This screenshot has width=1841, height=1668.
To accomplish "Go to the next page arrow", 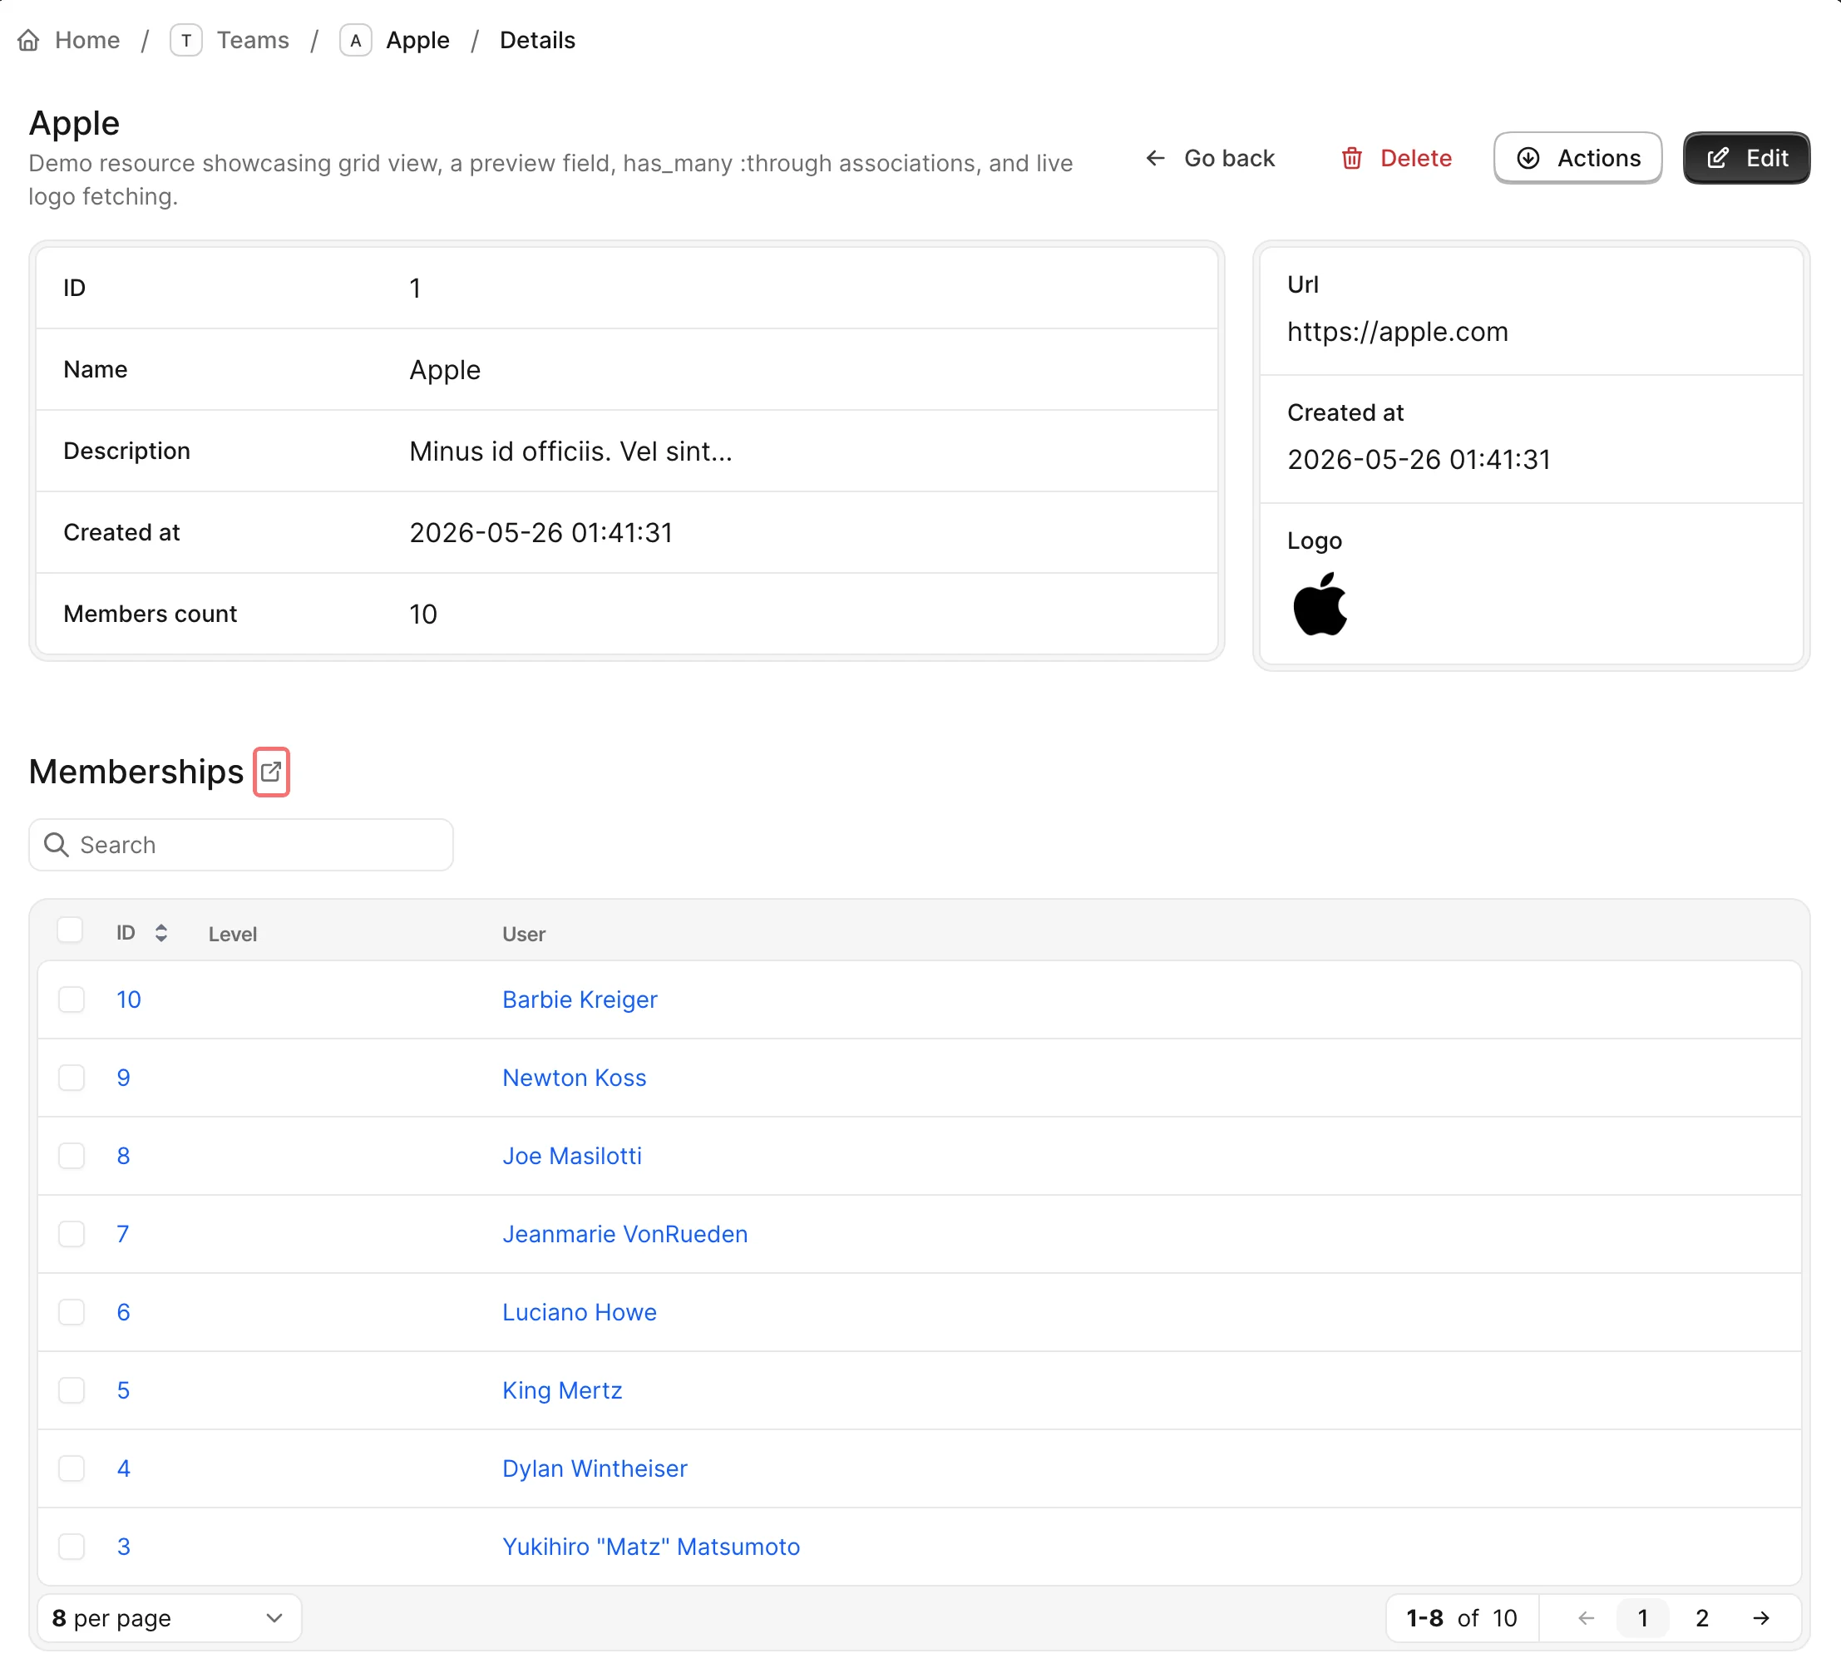I will click(1761, 1618).
